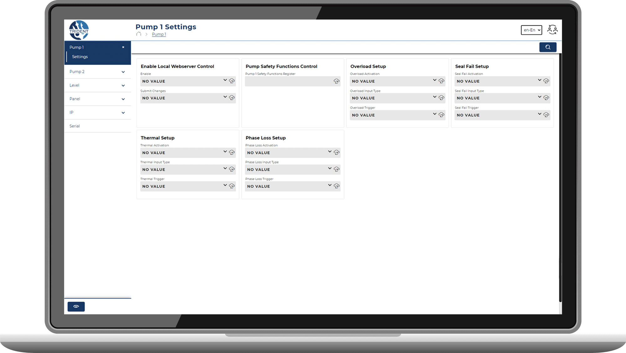Open the user account icon

(552, 30)
